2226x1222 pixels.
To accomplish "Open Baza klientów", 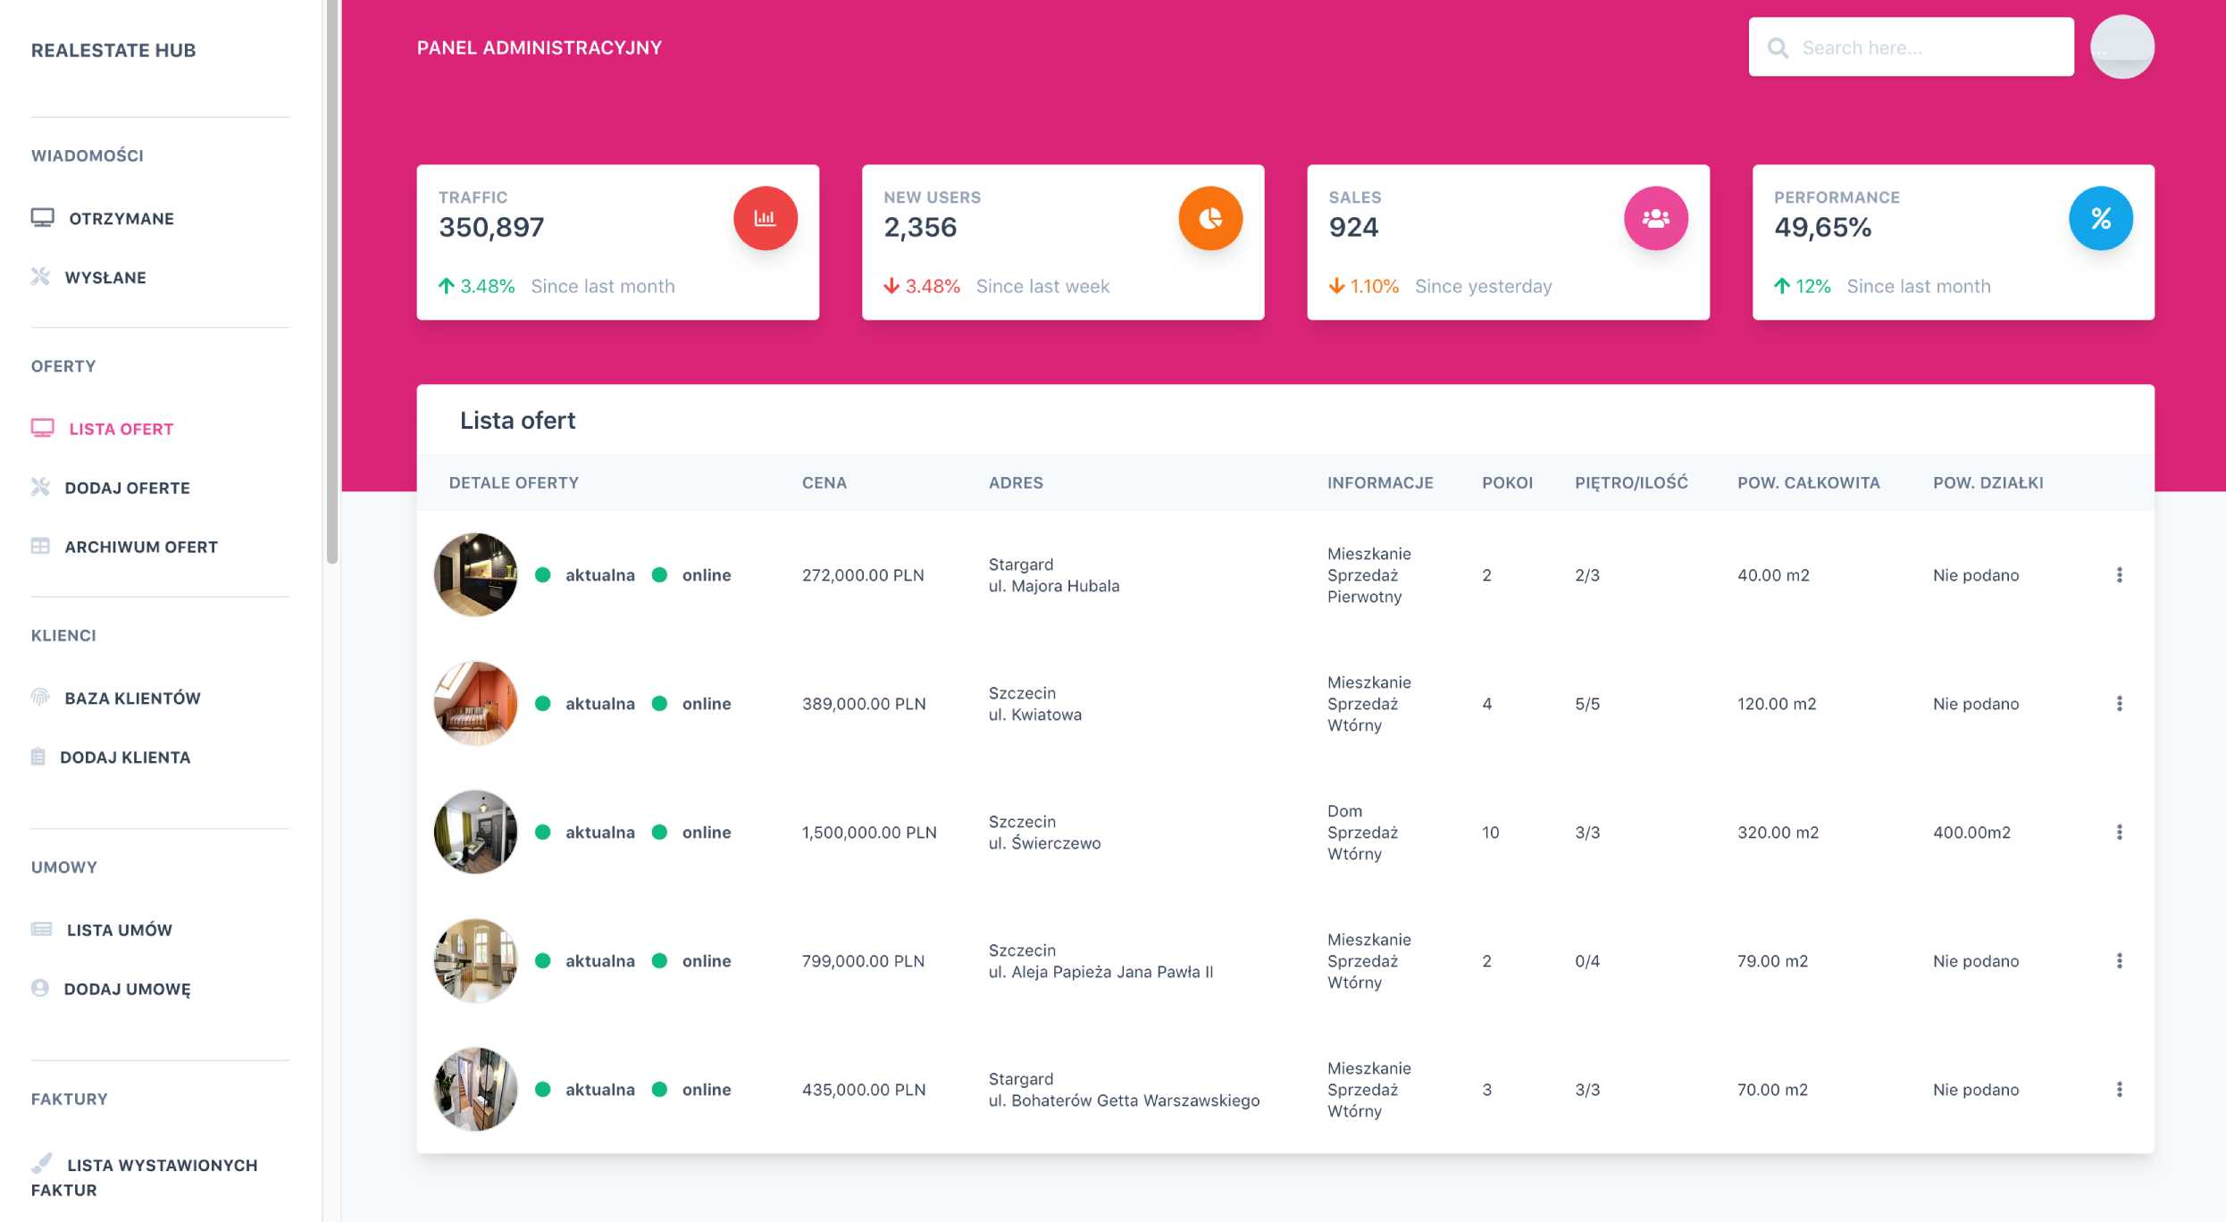I will tap(132, 698).
